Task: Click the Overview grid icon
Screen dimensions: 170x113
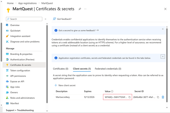Action: 7,25
